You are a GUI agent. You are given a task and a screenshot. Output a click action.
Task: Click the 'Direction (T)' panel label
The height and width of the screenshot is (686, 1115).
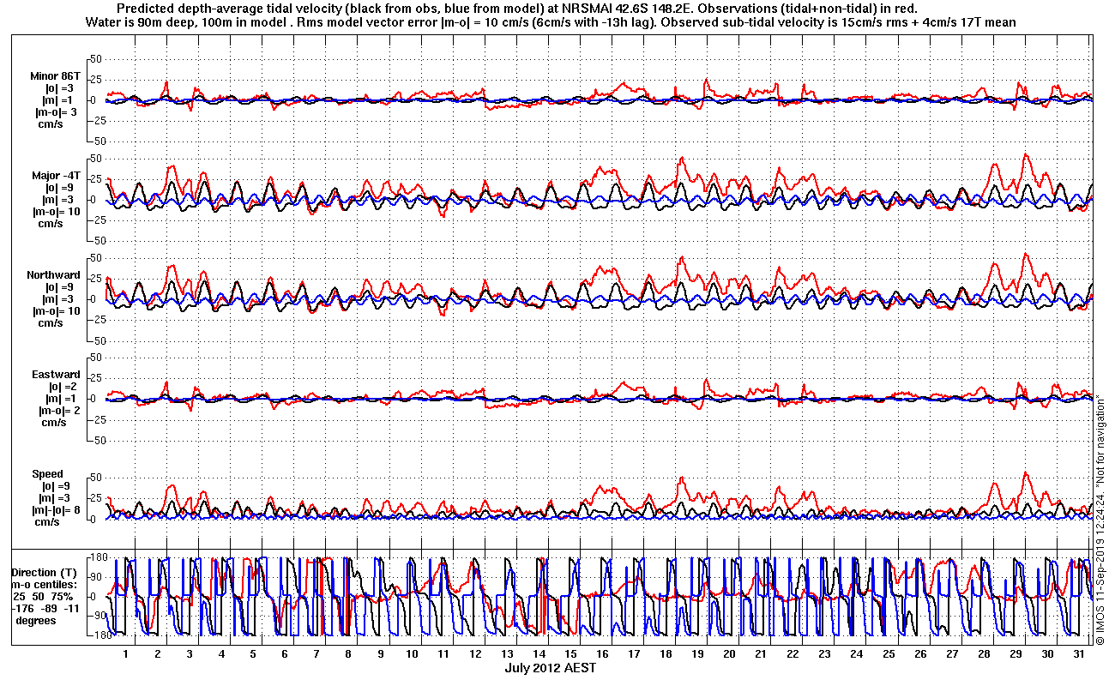pyautogui.click(x=44, y=572)
